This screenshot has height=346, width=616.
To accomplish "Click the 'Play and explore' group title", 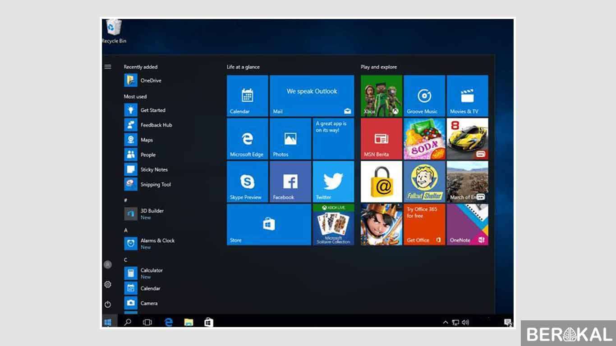I will [x=379, y=67].
